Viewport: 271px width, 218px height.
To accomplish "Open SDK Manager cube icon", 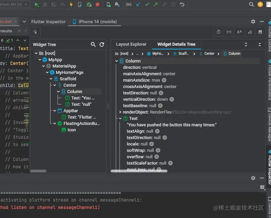I will click(x=117, y=4).
